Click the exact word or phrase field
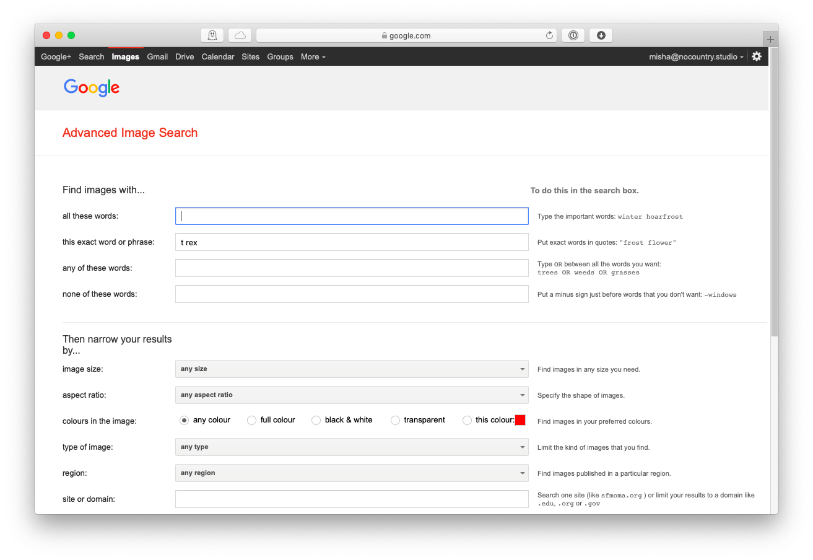813x560 pixels. (352, 242)
